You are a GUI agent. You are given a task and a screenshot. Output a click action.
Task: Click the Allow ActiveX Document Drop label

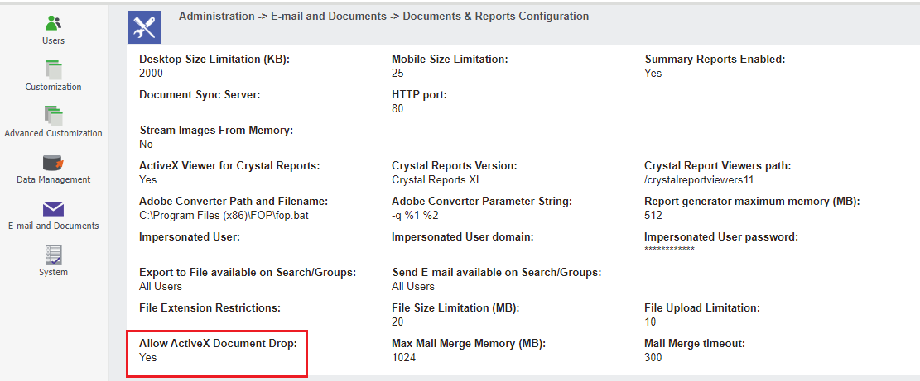tap(219, 344)
